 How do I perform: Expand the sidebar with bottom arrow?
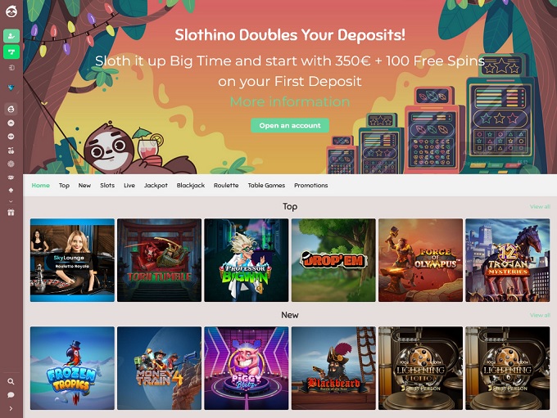[11, 408]
